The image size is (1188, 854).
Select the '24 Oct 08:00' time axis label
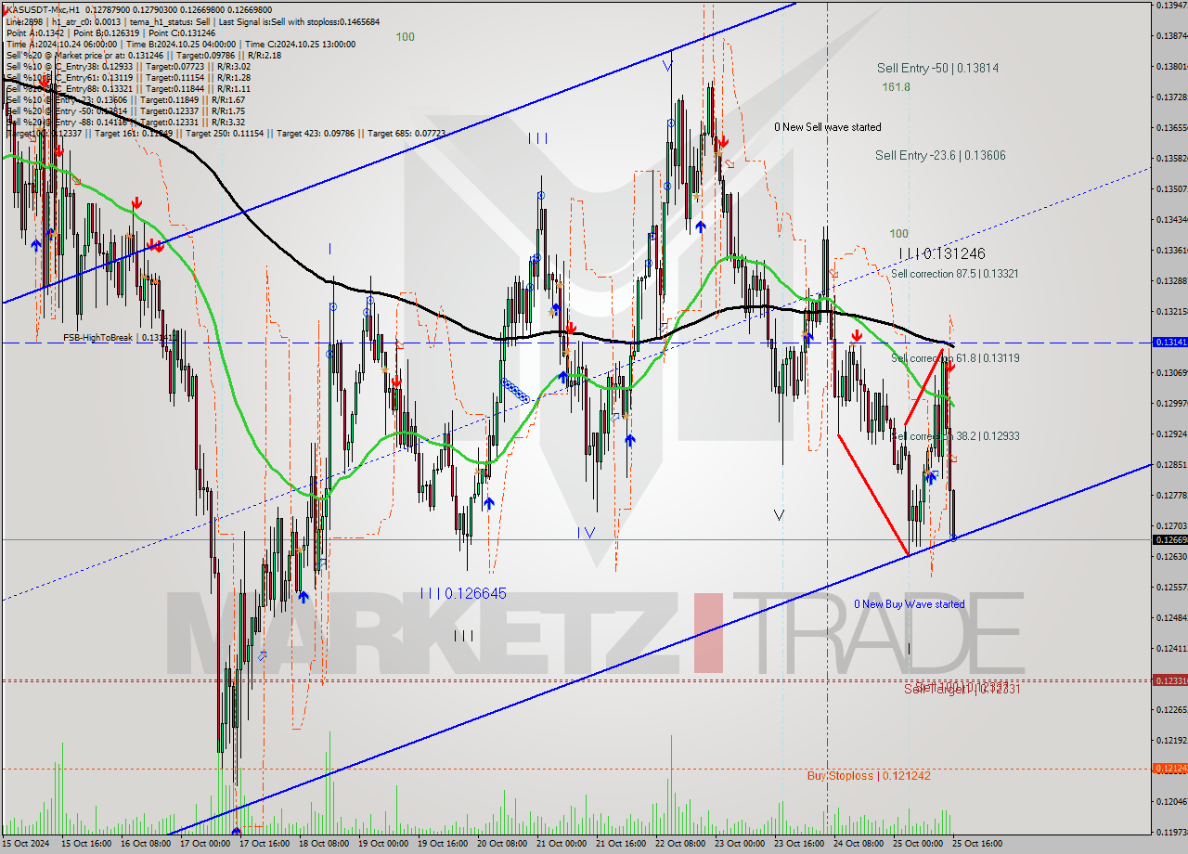[x=859, y=844]
